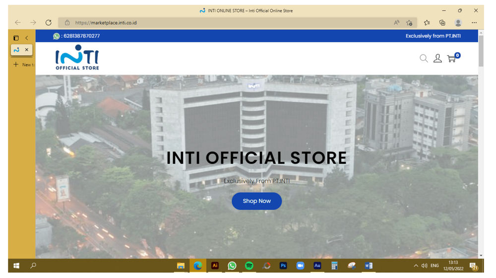Open Microsoft Word from the taskbar
The image size is (496, 278).
coord(369,266)
